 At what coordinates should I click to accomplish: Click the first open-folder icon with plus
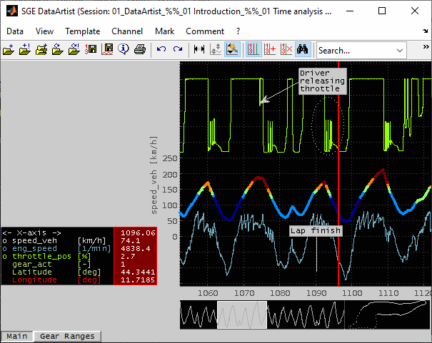(9, 50)
